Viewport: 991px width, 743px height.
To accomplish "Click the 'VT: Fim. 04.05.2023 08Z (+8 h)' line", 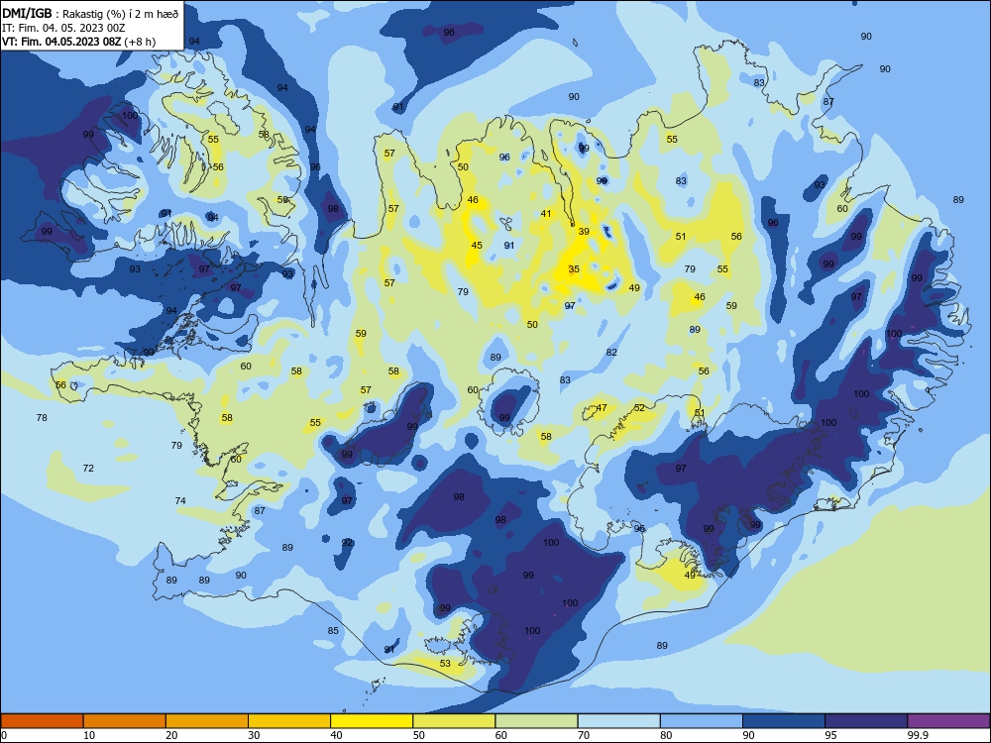I will pyautogui.click(x=78, y=42).
